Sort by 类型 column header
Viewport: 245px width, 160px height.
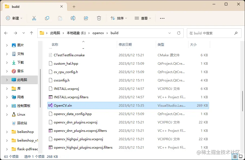click(161, 45)
